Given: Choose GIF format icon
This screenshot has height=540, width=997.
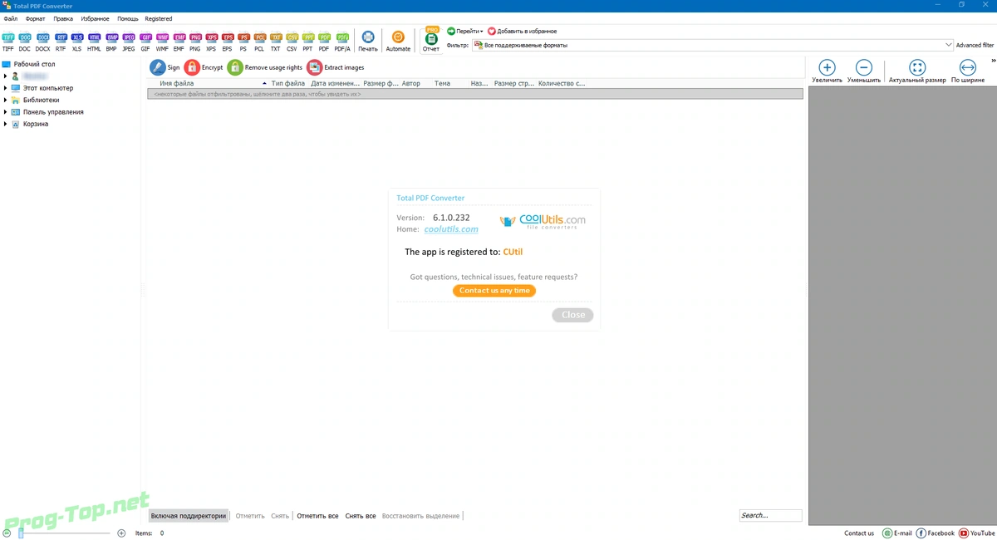Looking at the screenshot, I should 145,42.
